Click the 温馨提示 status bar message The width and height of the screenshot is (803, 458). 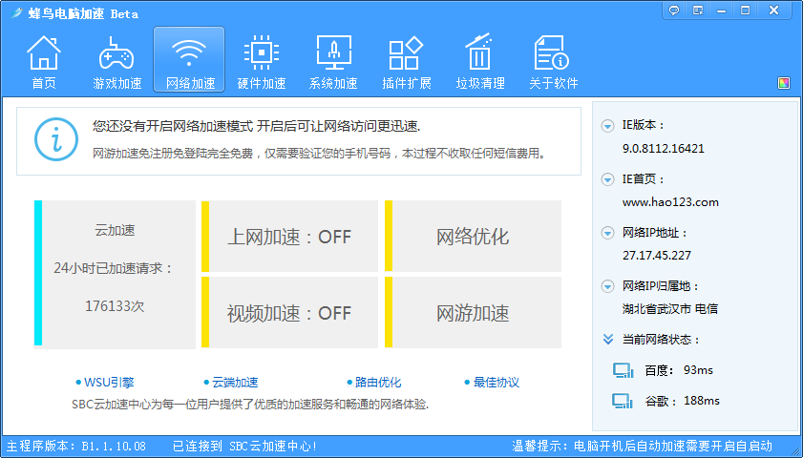(x=642, y=447)
